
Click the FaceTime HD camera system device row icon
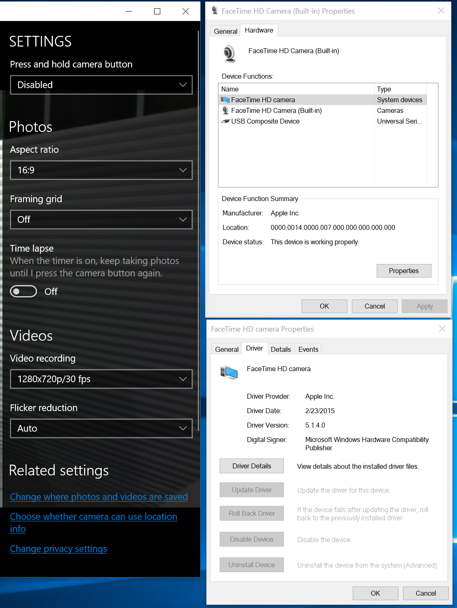tap(225, 100)
